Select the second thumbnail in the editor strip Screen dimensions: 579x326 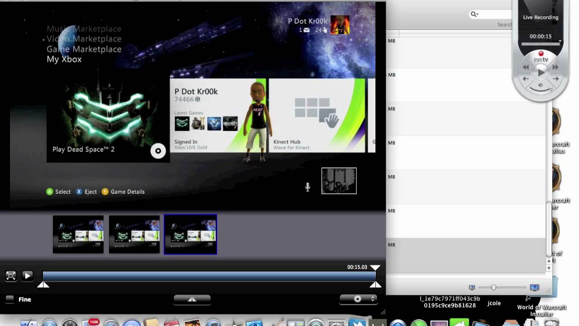134,234
